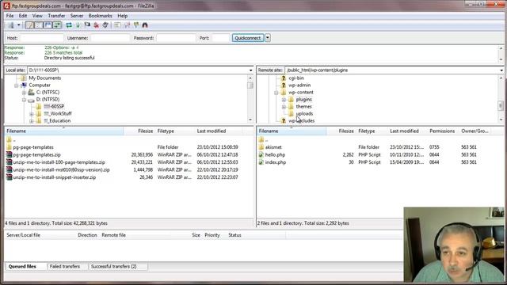Viewport: 507px width, 285px height.
Task: Open Quickconnect history dropdown arrow
Action: 268,38
